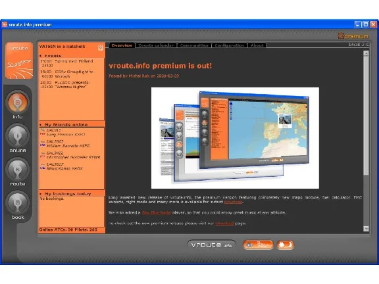Select the route planner sidebar icon
The width and height of the screenshot is (379, 284).
pos(18,170)
